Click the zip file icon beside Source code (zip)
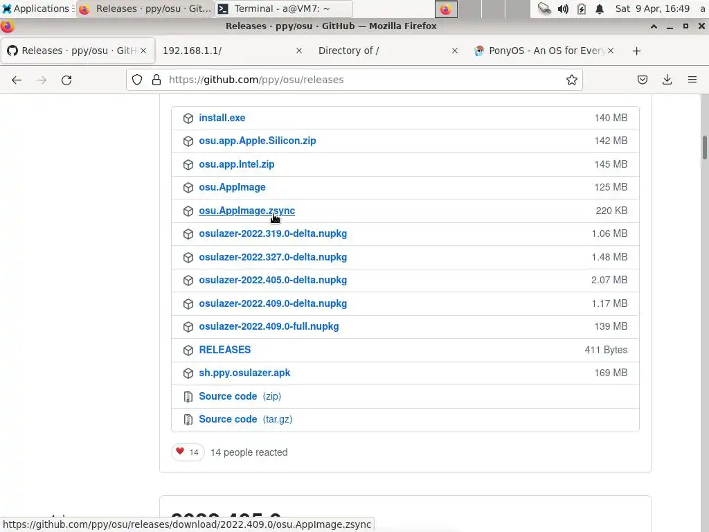The height and width of the screenshot is (532, 709). click(x=188, y=397)
